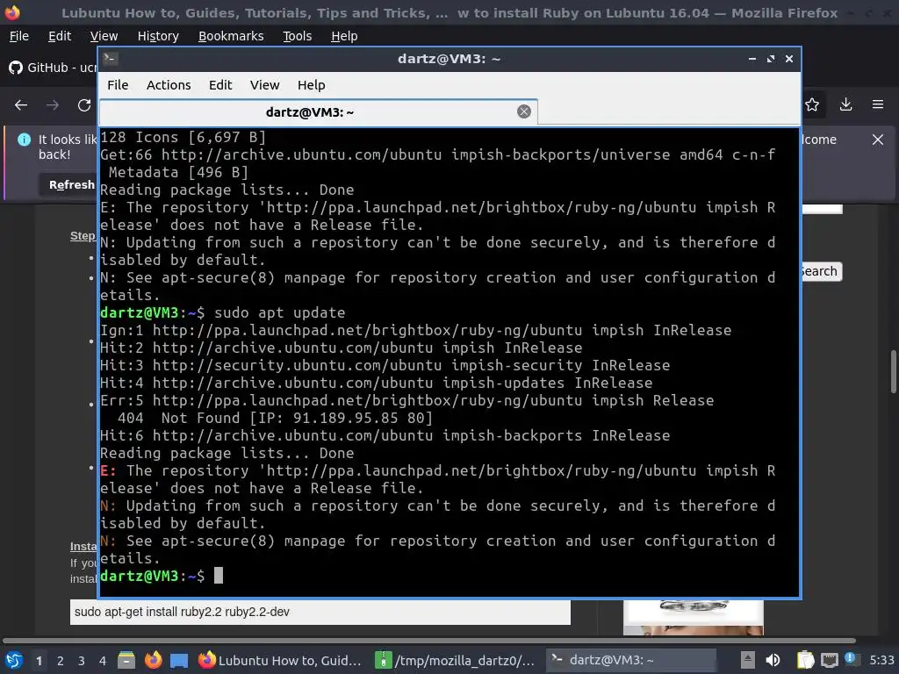Activate Lubuntu How to Firefox taskbar entry
899x674 pixels.
(x=280, y=660)
